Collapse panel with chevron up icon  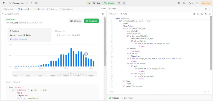point(210,9)
